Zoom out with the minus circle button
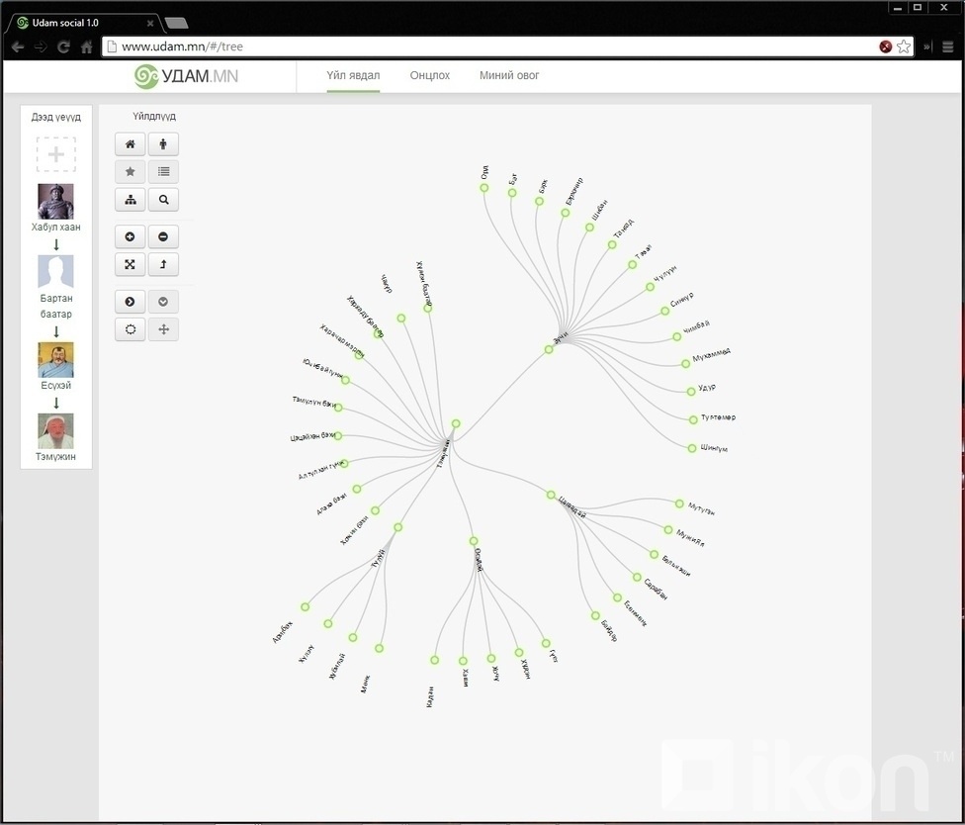 click(x=163, y=236)
